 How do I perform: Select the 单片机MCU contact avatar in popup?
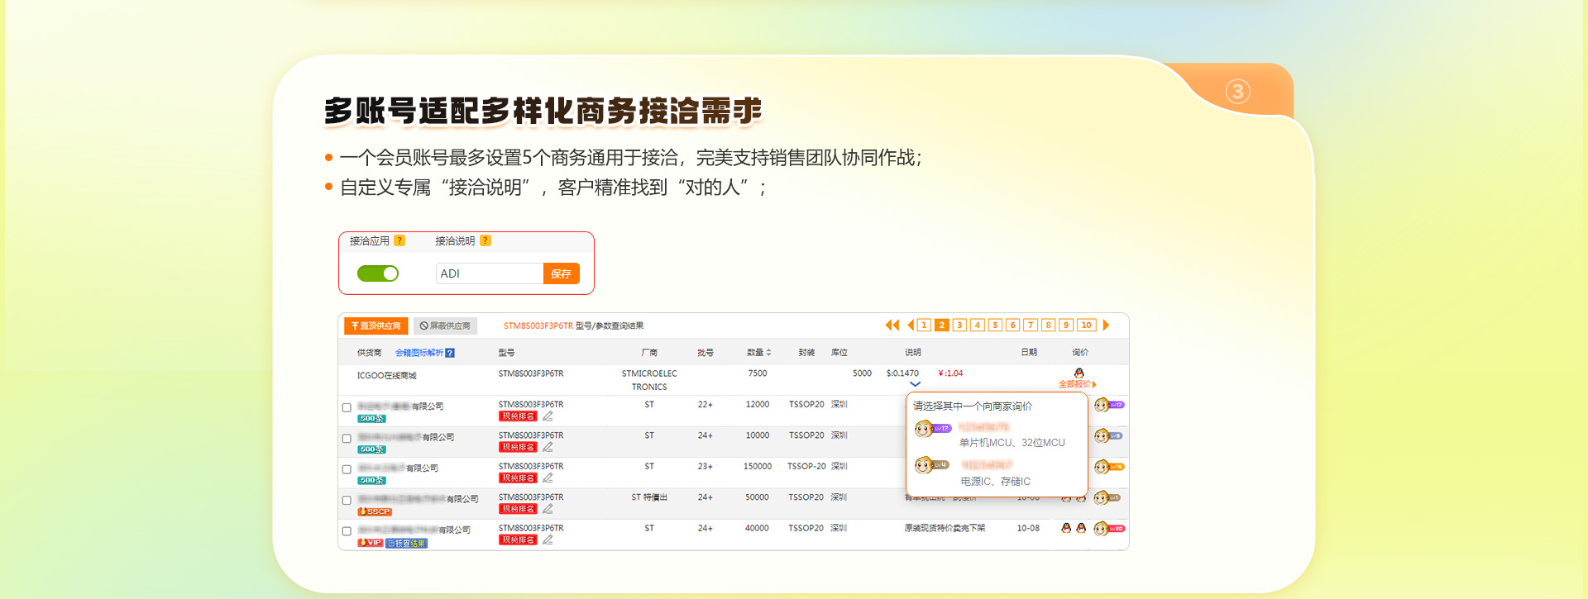[x=924, y=429]
